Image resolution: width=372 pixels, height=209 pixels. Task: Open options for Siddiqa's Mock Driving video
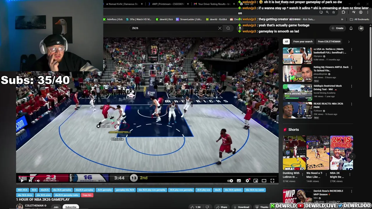(x=352, y=87)
